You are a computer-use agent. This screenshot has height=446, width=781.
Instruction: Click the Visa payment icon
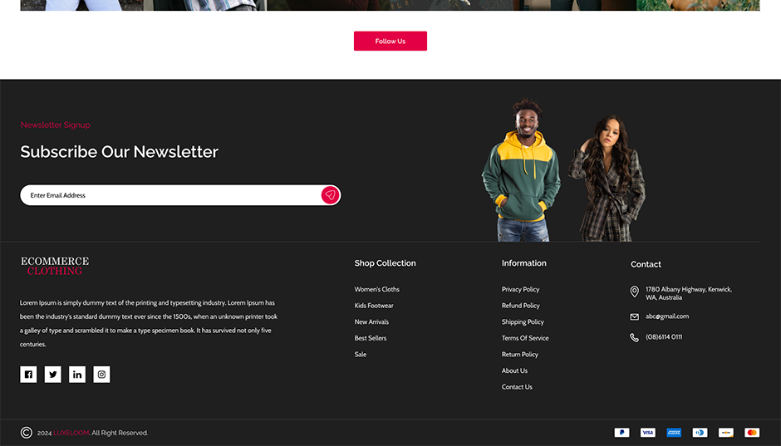point(647,433)
